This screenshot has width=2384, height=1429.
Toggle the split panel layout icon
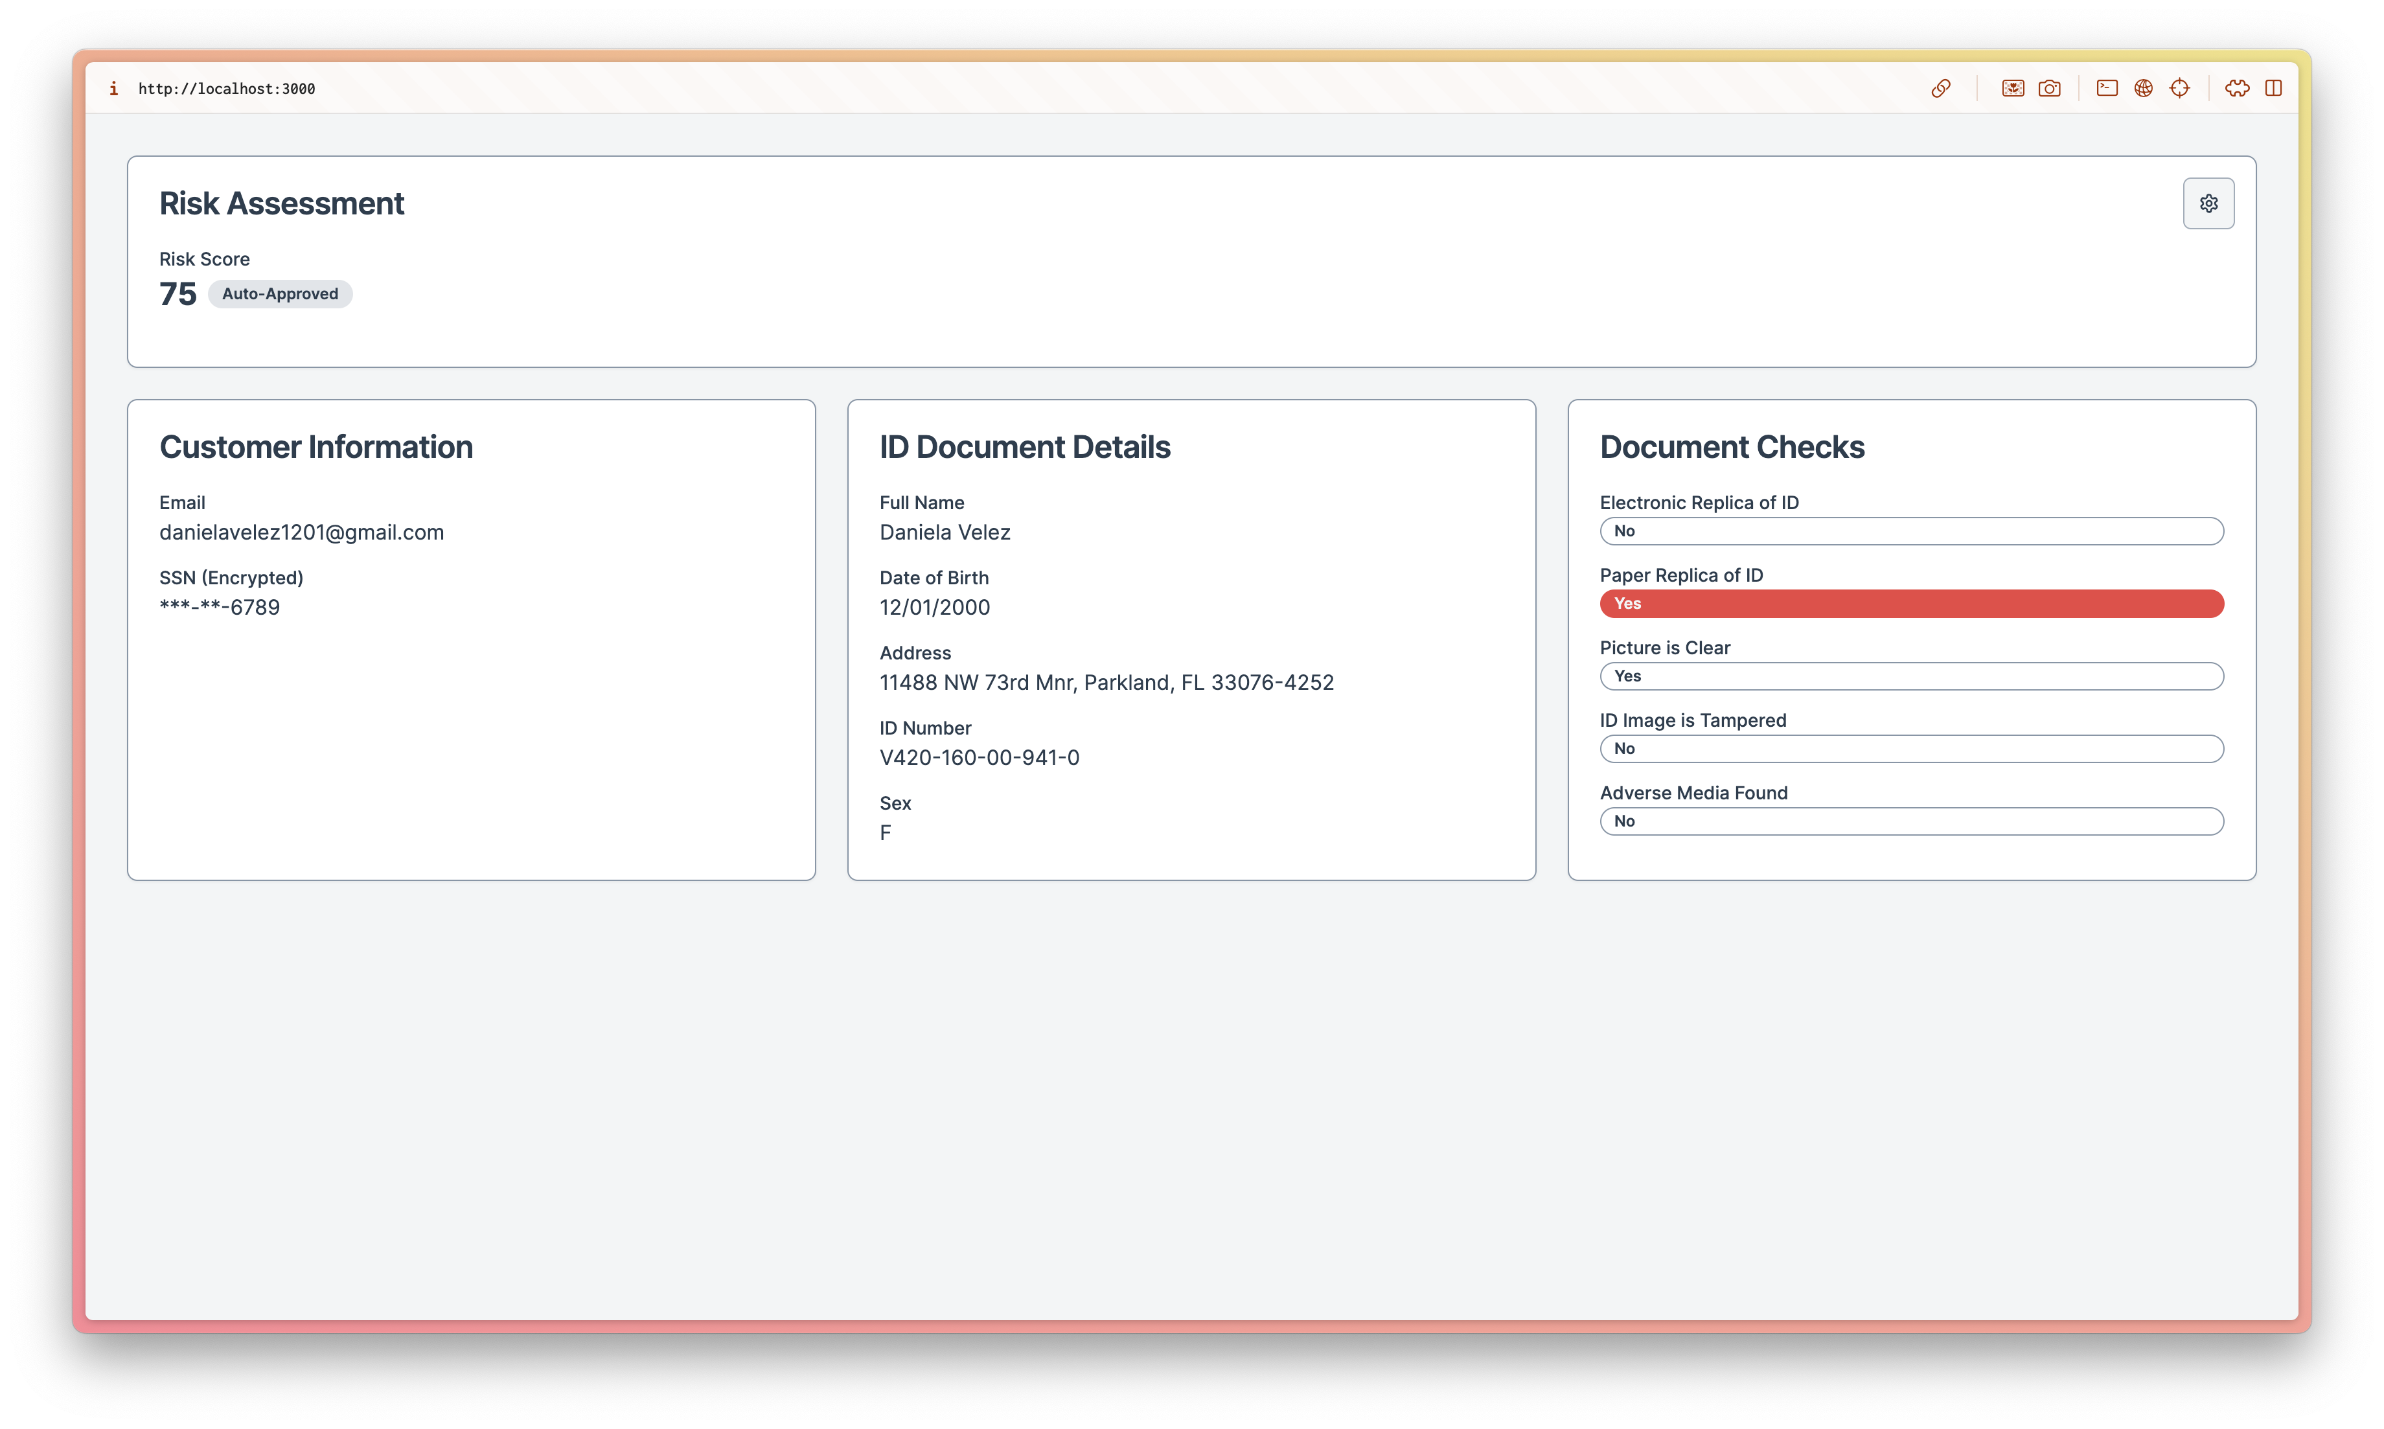coord(2273,89)
